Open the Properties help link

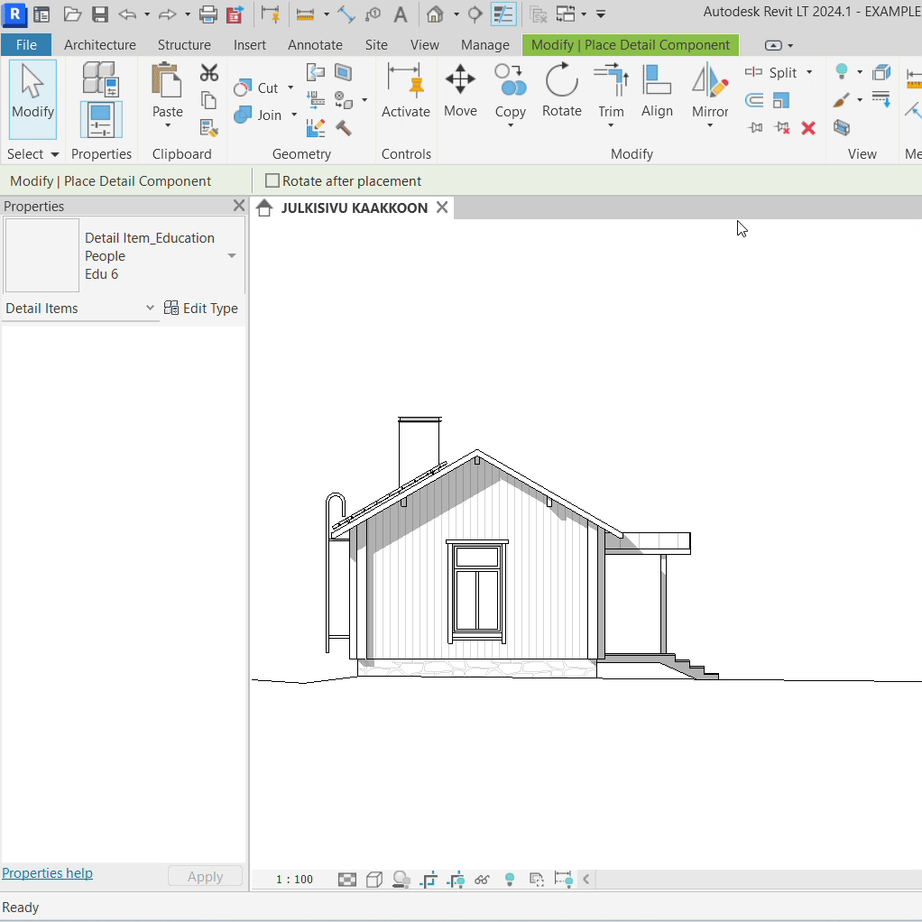[x=47, y=873]
